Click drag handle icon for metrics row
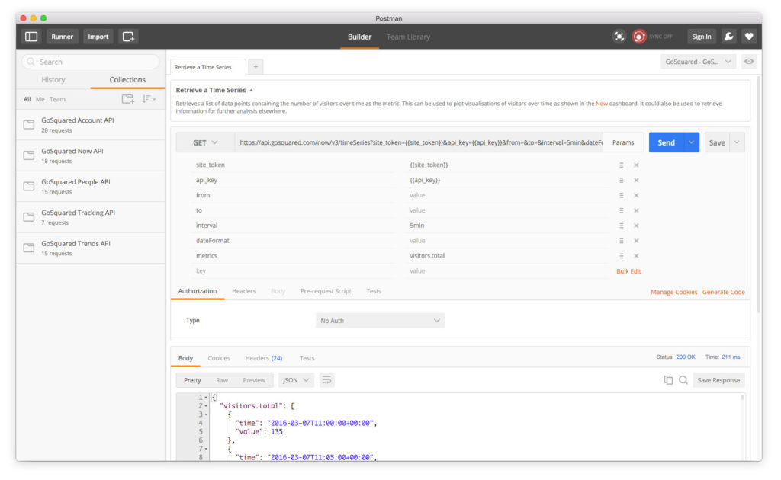 pos(621,256)
